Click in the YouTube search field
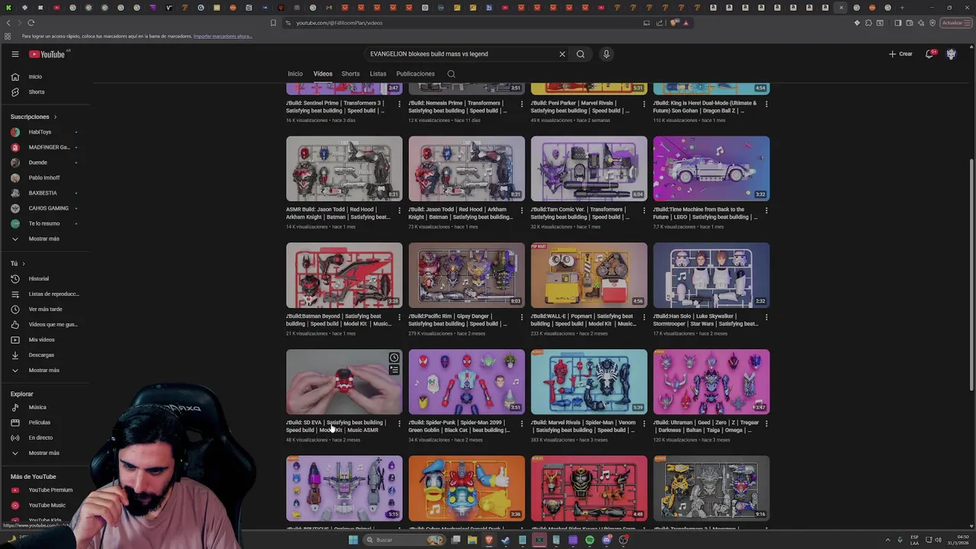This screenshot has width=976, height=549. (x=461, y=54)
